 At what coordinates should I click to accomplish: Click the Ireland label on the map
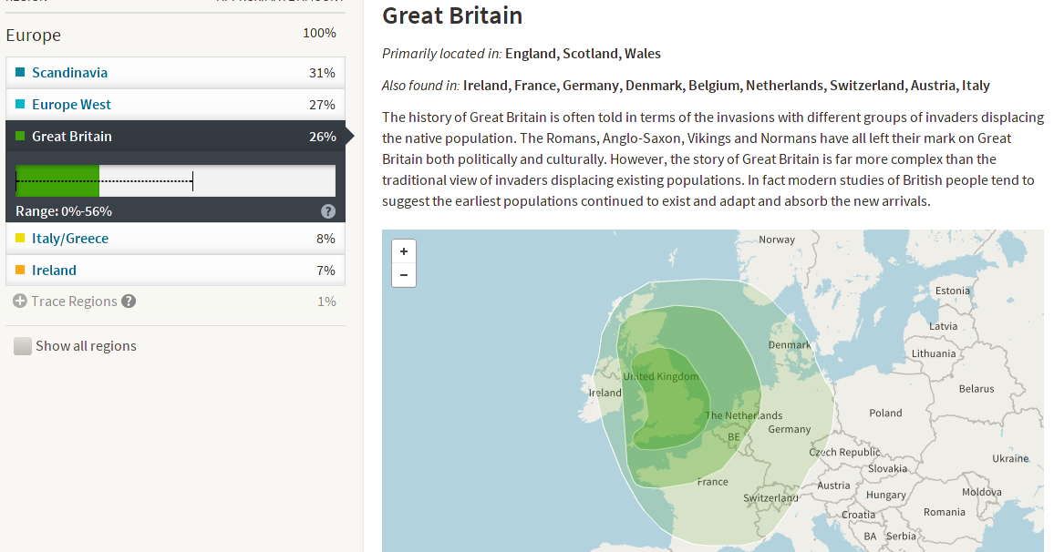(x=605, y=393)
